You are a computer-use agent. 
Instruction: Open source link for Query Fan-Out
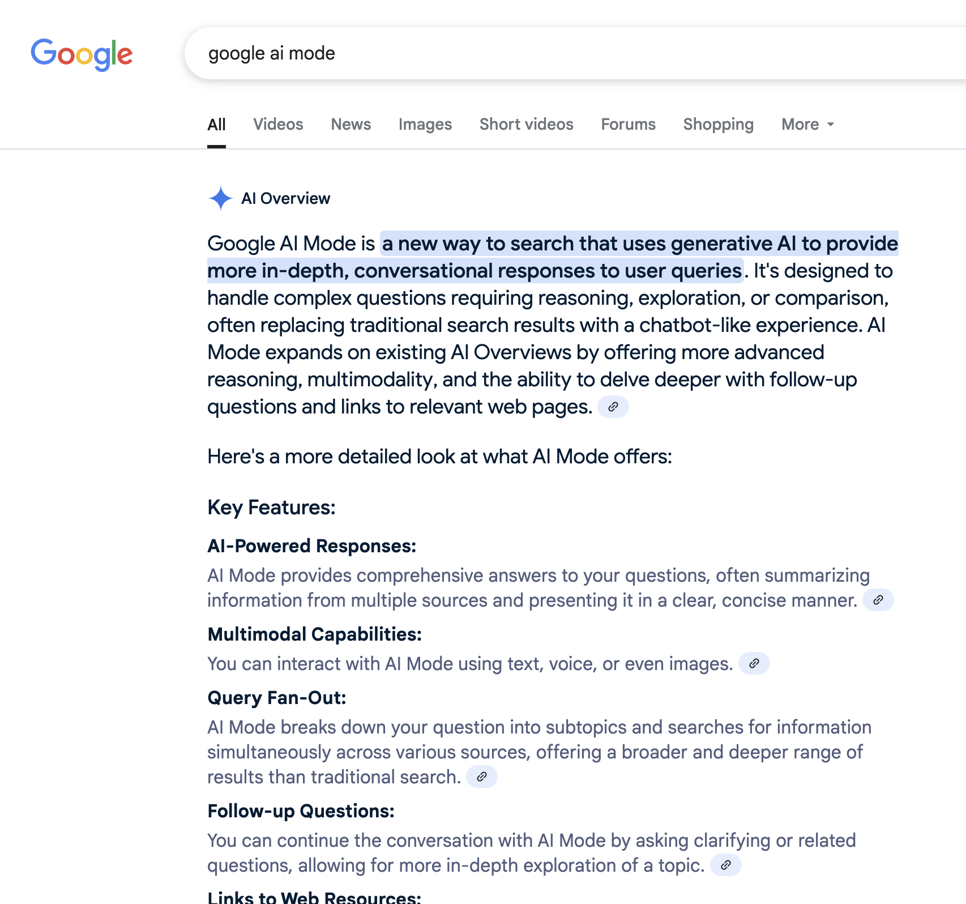pos(482,777)
